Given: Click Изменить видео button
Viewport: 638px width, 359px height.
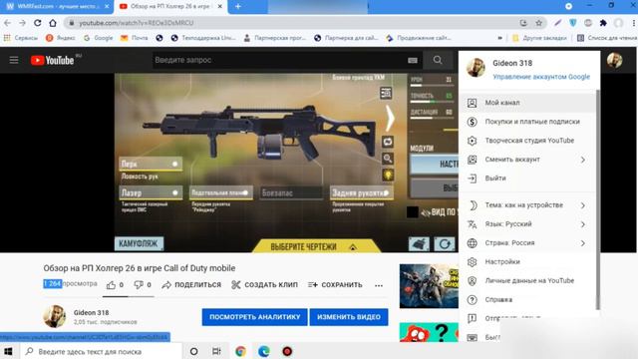Looking at the screenshot, I should pos(349,317).
